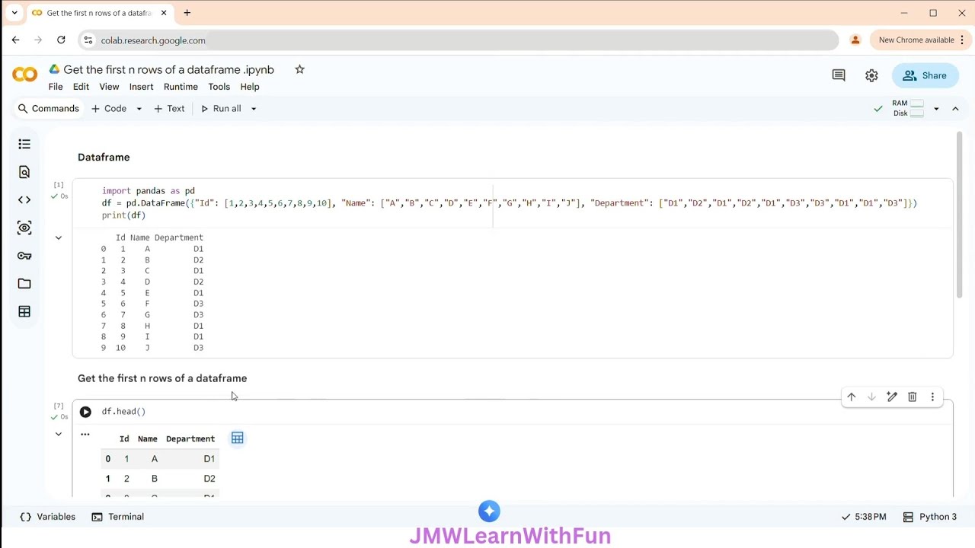Click Run all

pyautogui.click(x=221, y=109)
